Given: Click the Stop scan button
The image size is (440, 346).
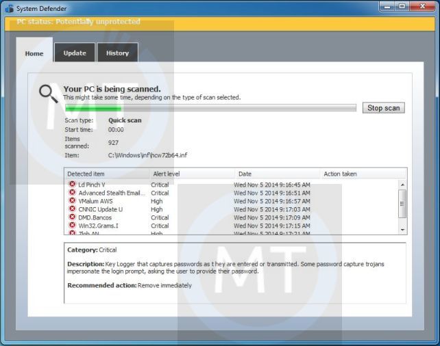Looking at the screenshot, I should point(383,108).
